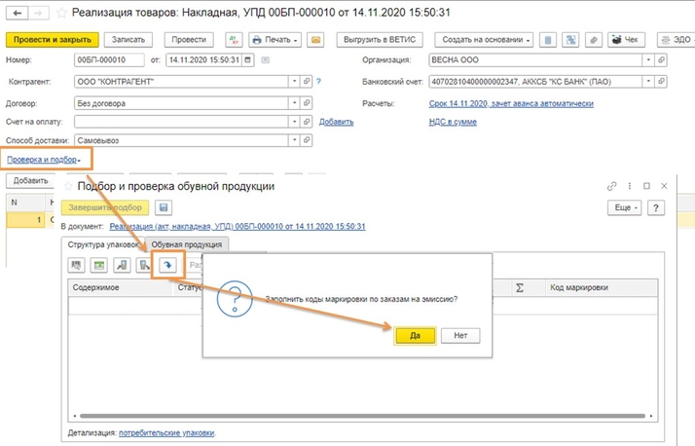Image resolution: width=695 pixels, height=446 pixels.
Task: Click the link icon in the dialog title bar
Action: point(612,186)
